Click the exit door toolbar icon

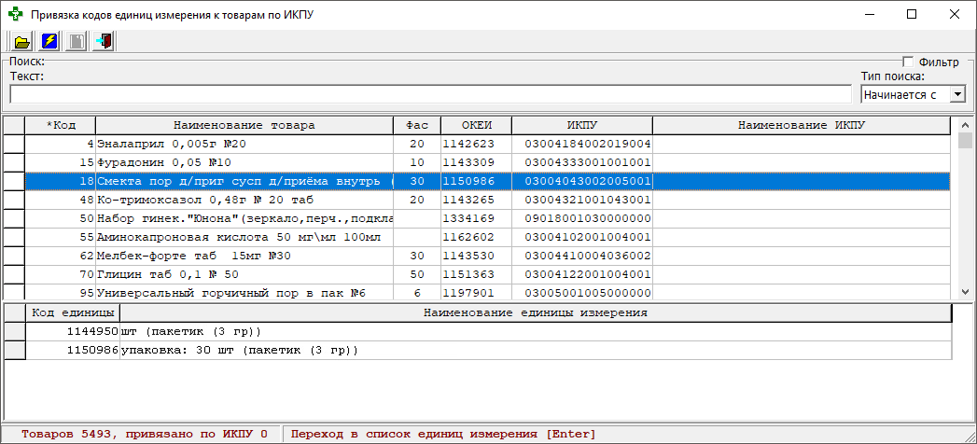point(103,41)
